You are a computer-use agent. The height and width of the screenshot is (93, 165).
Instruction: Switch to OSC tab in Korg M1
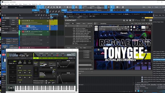point(42,58)
